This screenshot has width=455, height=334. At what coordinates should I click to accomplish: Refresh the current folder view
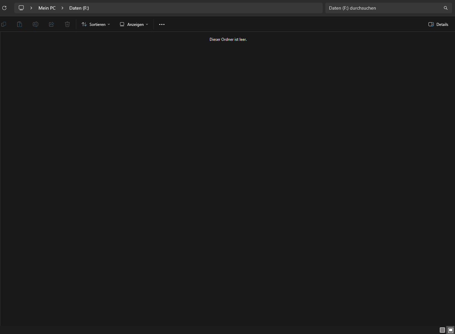coord(4,8)
